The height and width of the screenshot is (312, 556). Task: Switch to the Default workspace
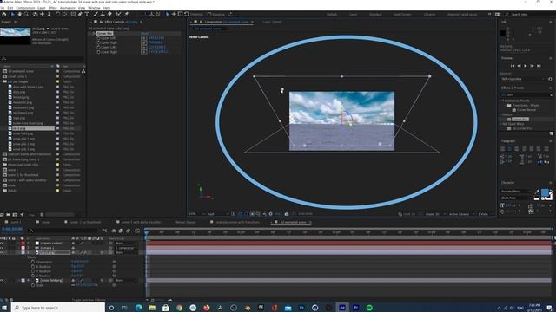coord(332,15)
